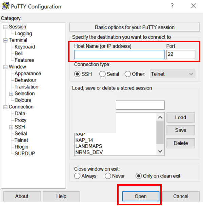
Task: Expand the Selection tree node
Action: coord(11,94)
